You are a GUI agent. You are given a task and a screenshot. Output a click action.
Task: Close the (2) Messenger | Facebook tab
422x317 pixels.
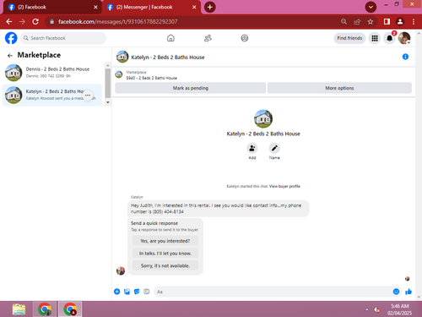click(x=194, y=7)
